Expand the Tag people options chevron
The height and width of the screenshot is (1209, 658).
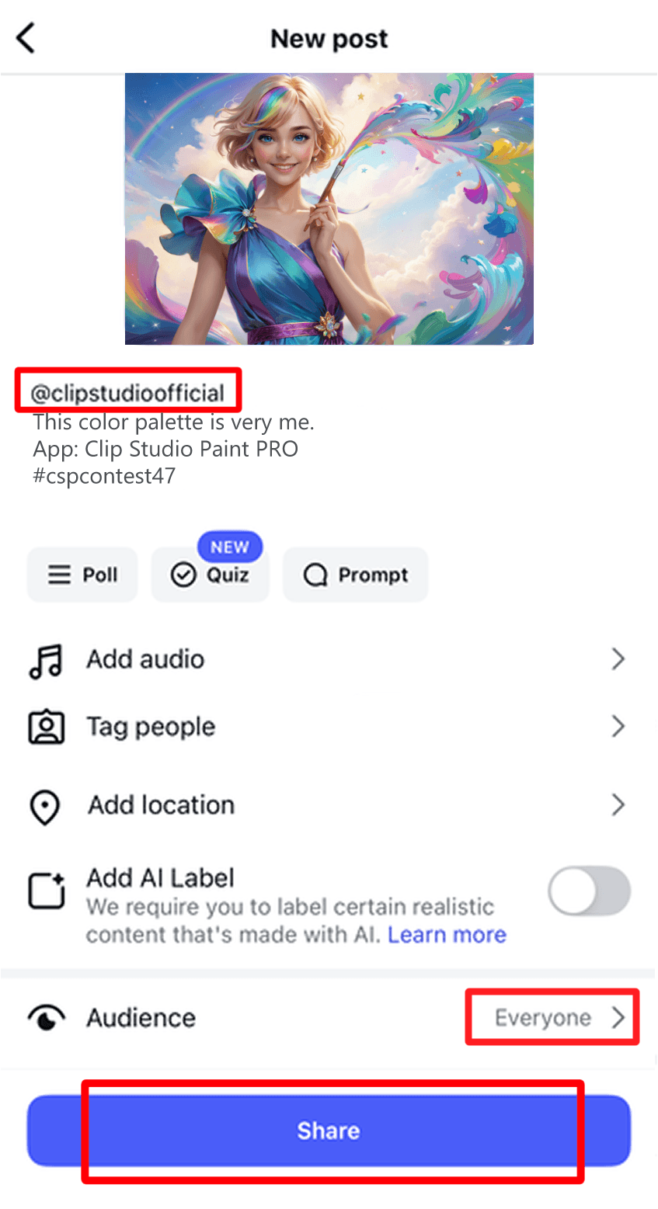pyautogui.click(x=618, y=727)
